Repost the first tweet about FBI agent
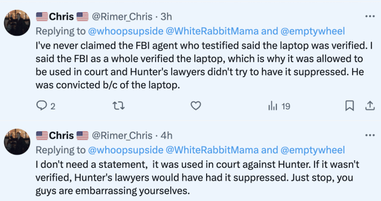This screenshot has height=201, width=381. tap(119, 106)
